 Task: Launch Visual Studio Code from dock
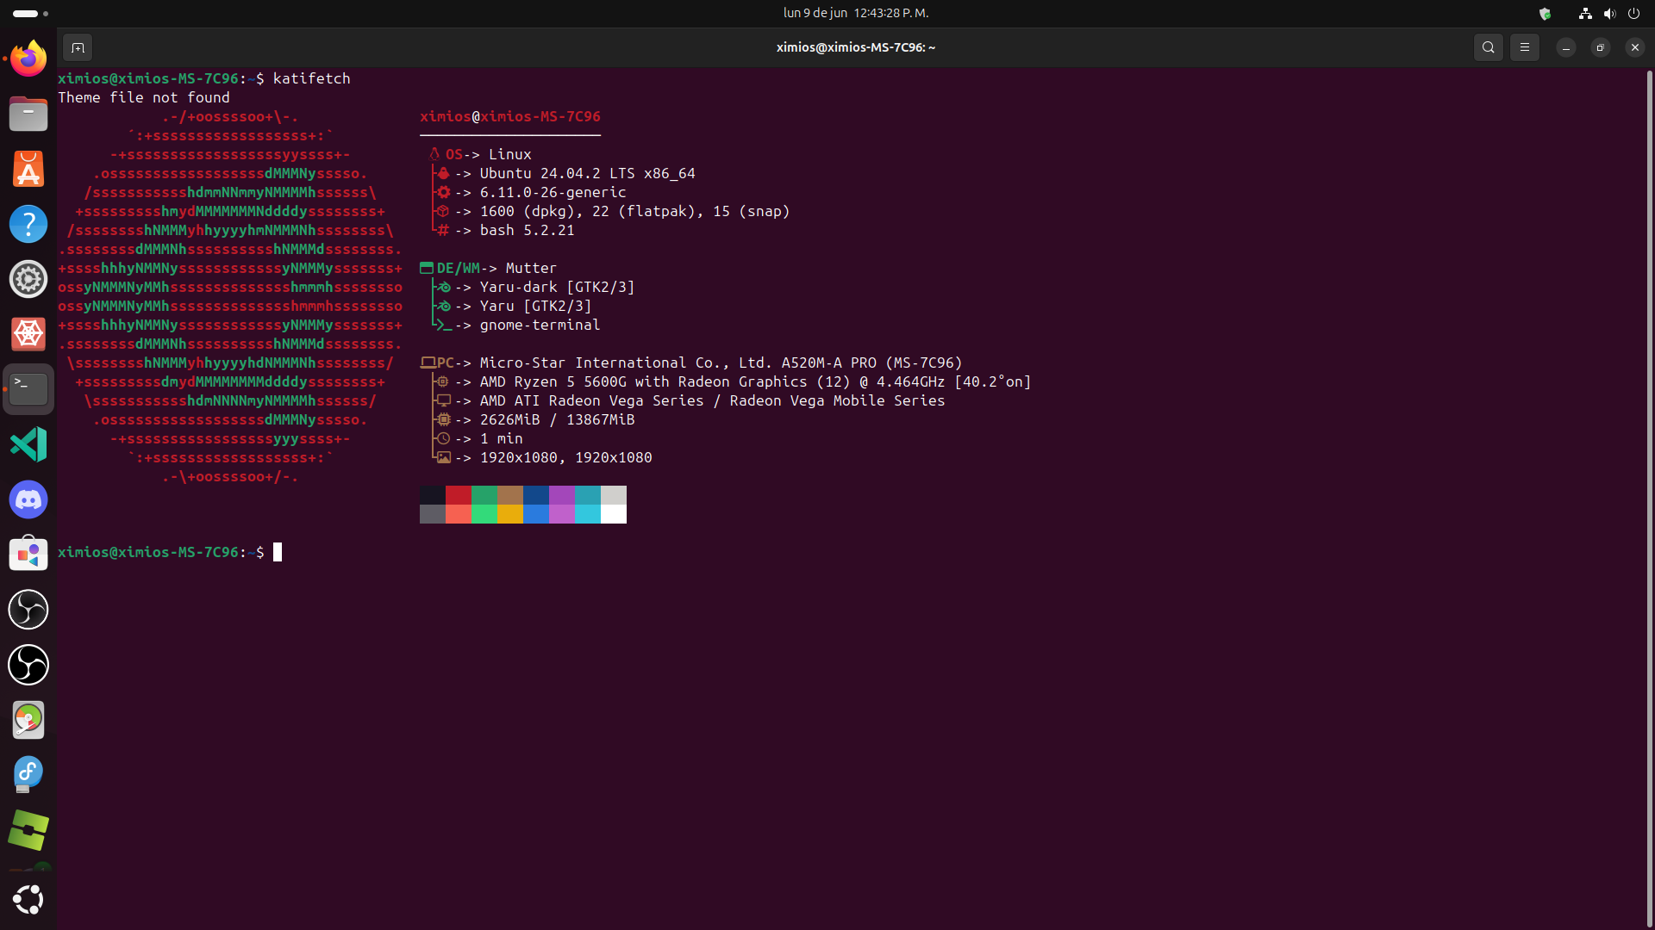(x=28, y=444)
